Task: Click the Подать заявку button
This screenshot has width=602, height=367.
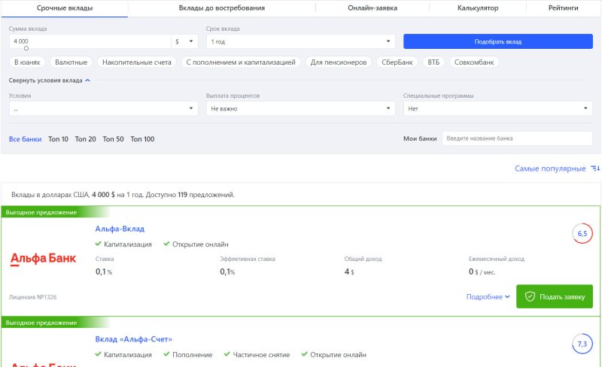Action: [555, 296]
